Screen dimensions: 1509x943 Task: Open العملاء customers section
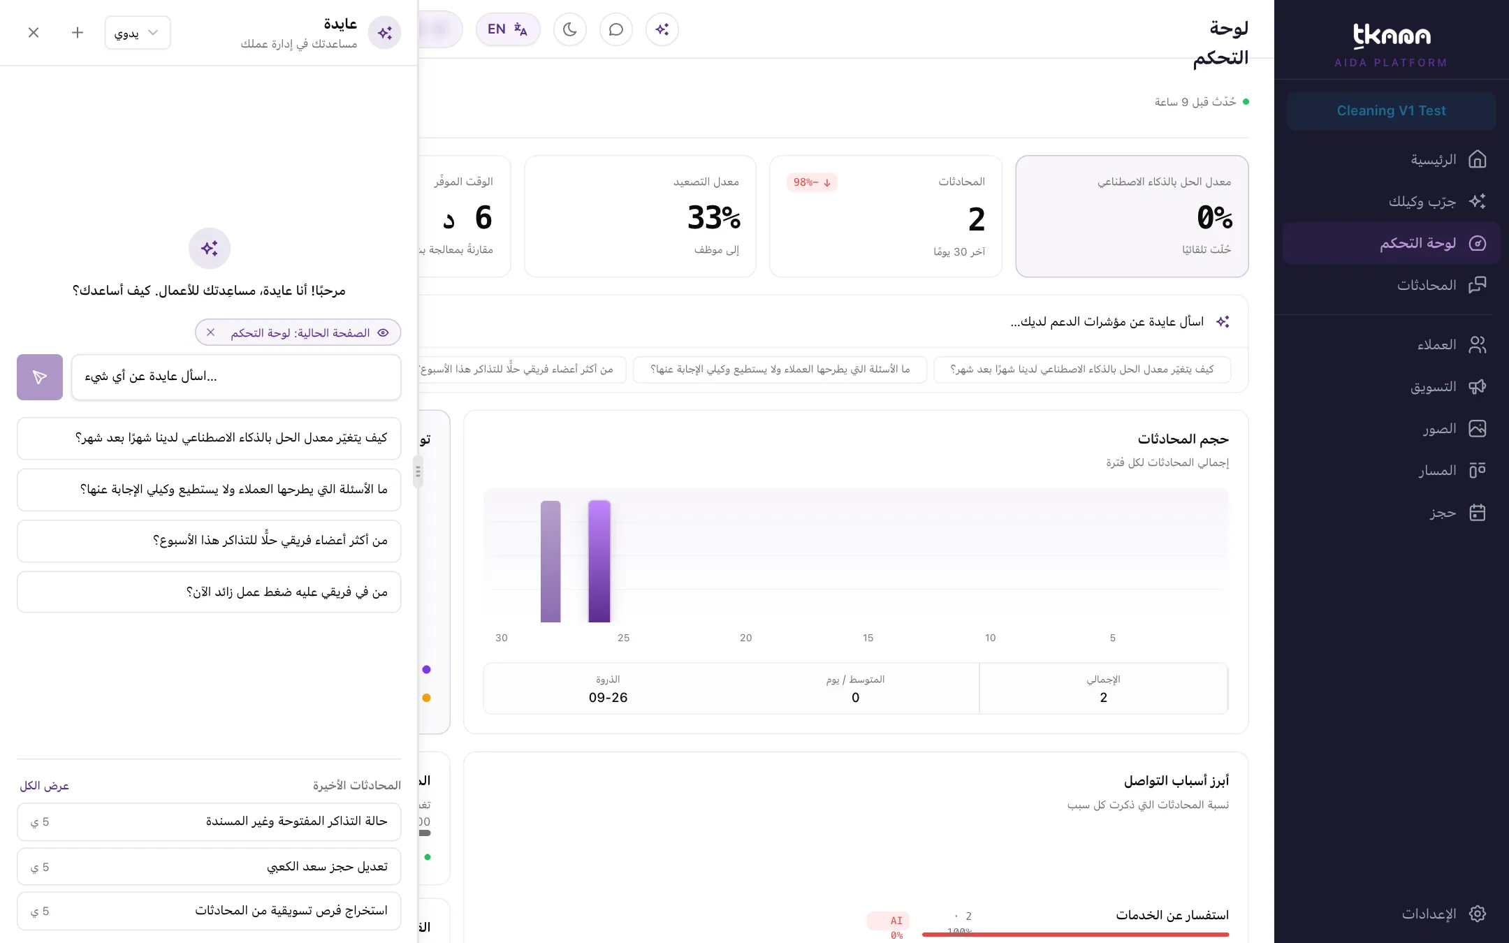tap(1391, 344)
